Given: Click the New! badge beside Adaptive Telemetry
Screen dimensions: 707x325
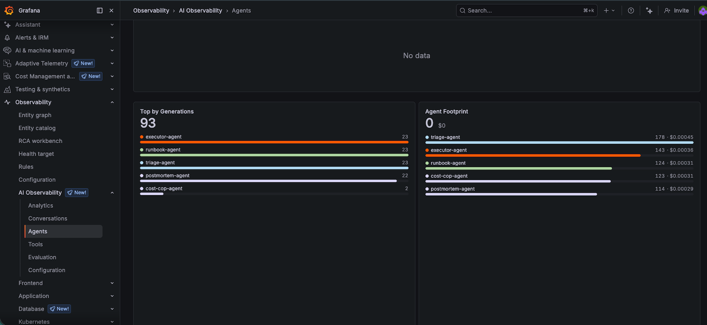Looking at the screenshot, I should click(83, 63).
